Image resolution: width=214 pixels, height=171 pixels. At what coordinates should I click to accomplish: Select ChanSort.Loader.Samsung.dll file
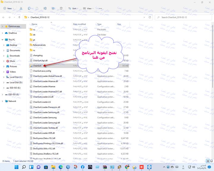[x=46, y=112]
